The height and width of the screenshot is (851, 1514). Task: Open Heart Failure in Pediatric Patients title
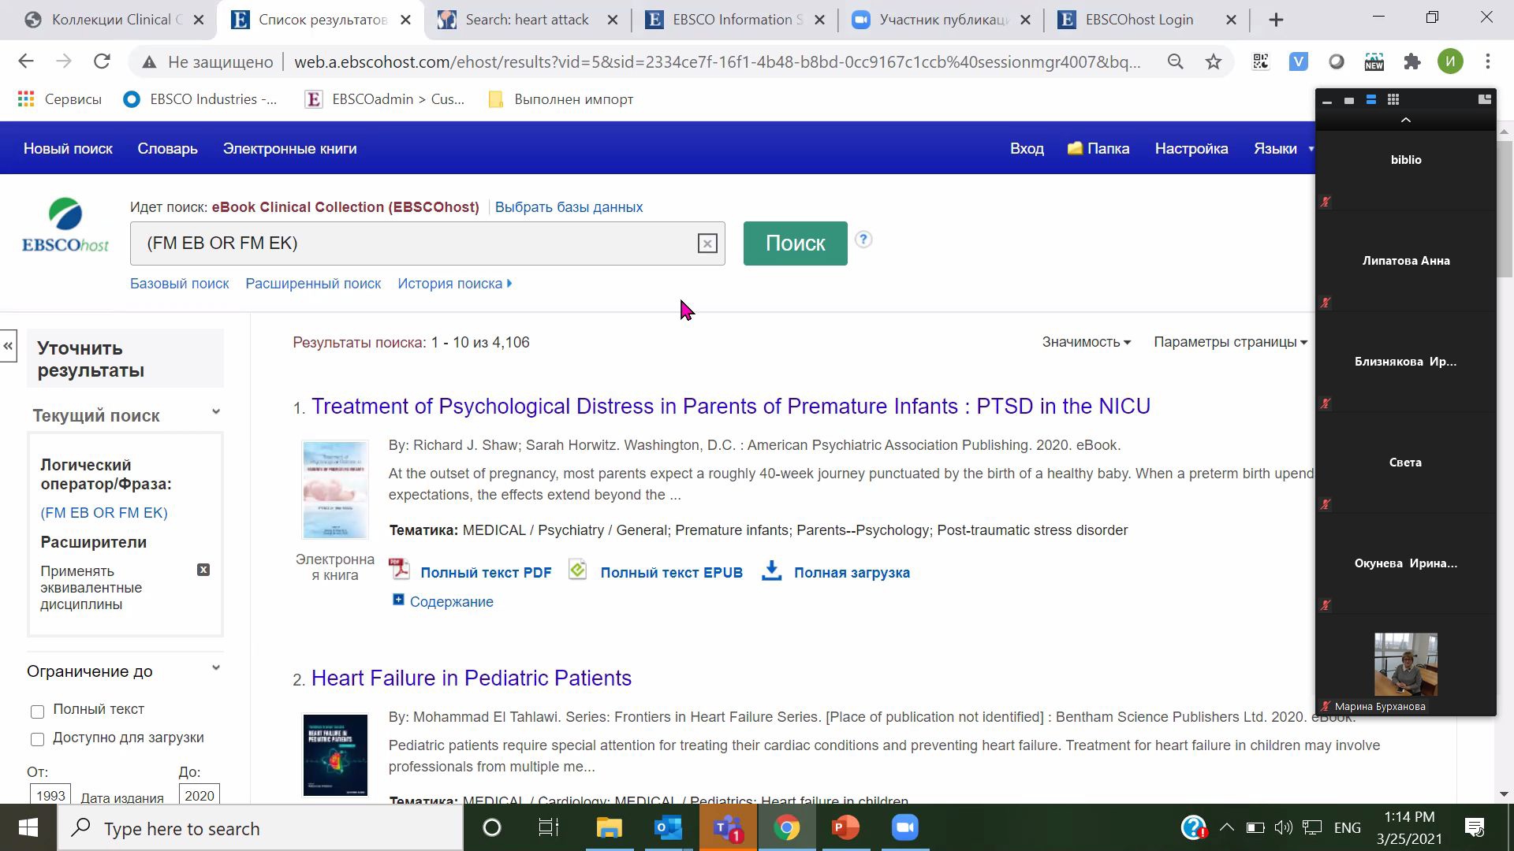472,678
